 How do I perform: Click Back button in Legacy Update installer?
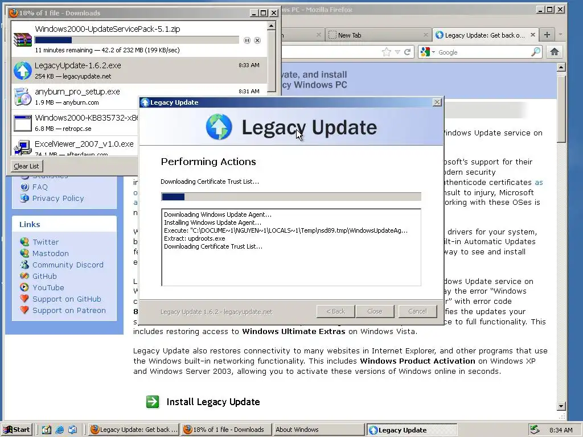336,311
